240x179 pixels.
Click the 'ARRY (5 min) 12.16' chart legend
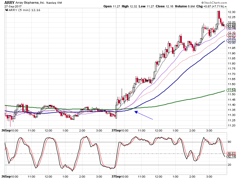[x=25, y=10]
